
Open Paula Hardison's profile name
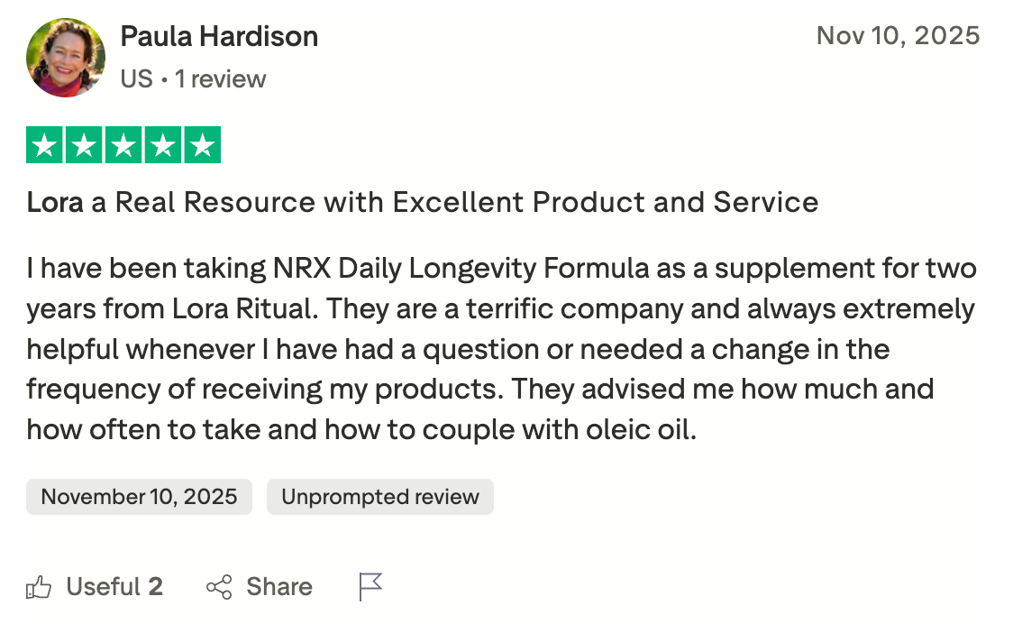coord(219,36)
